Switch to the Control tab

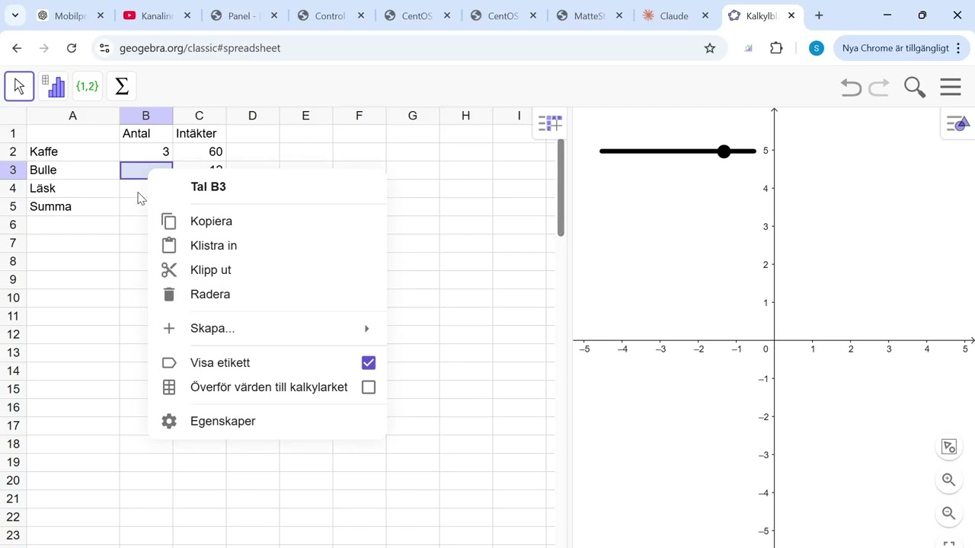click(329, 15)
